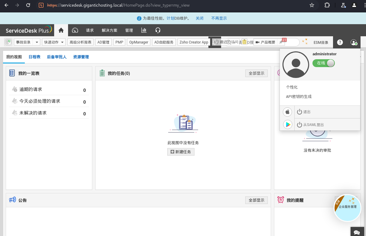Open the help question mark icon

pos(340,42)
